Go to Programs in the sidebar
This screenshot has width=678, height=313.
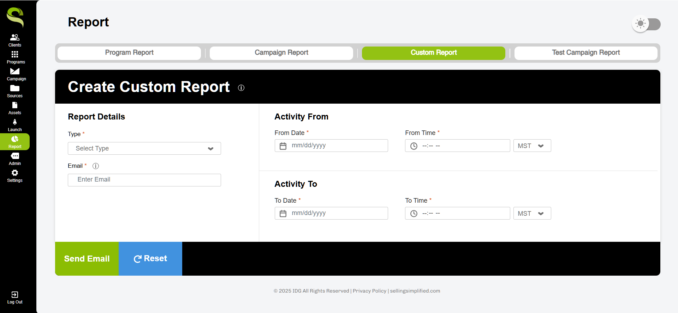click(x=15, y=54)
